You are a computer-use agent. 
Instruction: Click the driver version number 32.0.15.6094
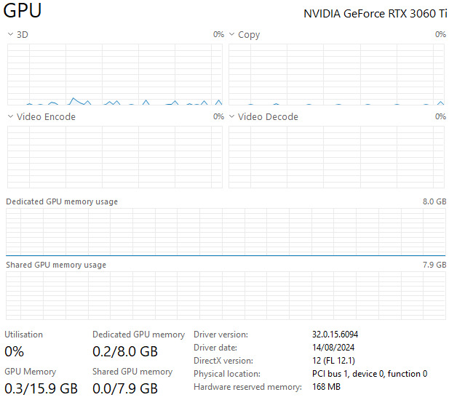335,335
